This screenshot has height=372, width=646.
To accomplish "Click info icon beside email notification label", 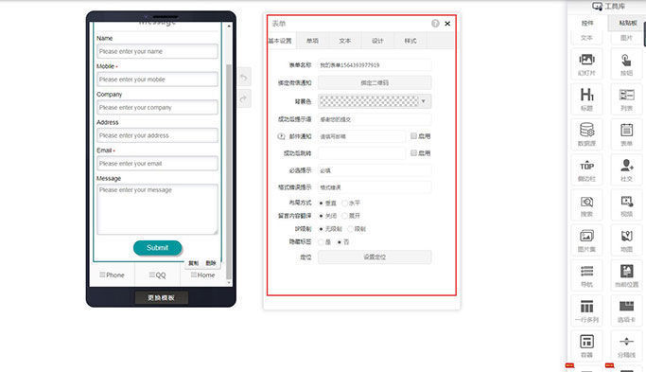I will click(x=282, y=136).
